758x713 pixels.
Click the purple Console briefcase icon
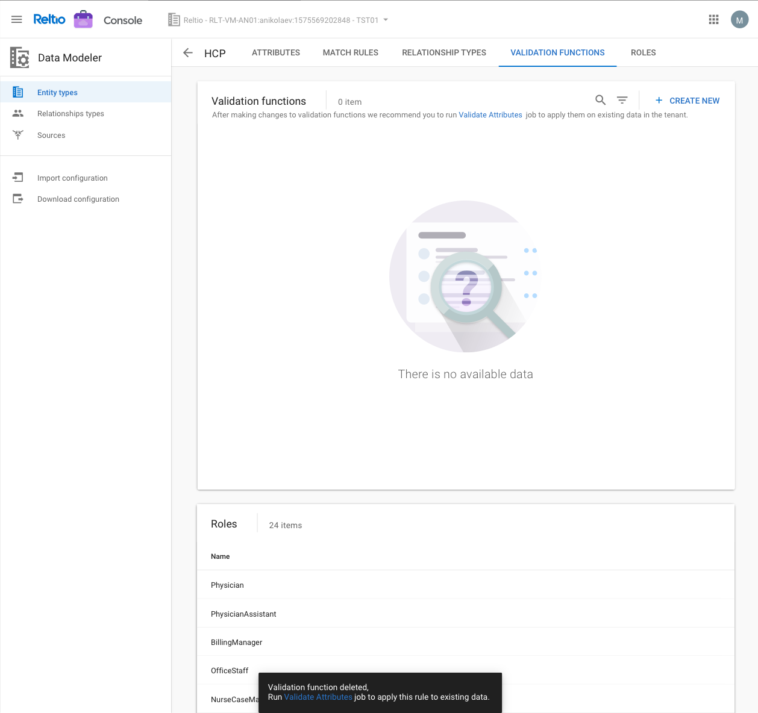[83, 19]
